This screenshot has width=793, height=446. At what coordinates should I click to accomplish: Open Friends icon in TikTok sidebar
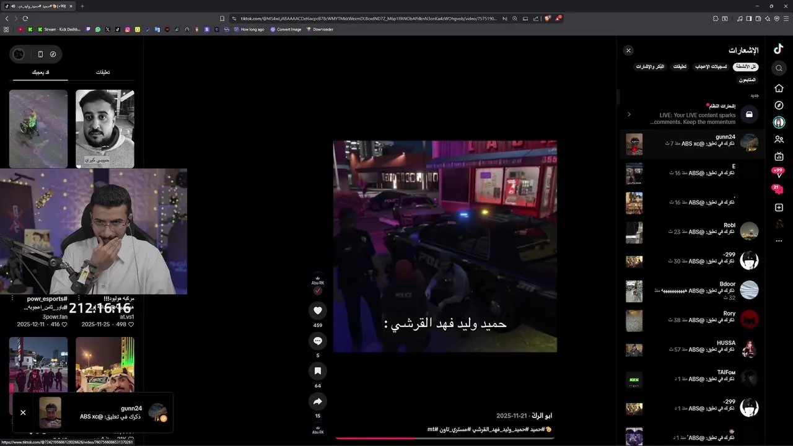[779, 140]
